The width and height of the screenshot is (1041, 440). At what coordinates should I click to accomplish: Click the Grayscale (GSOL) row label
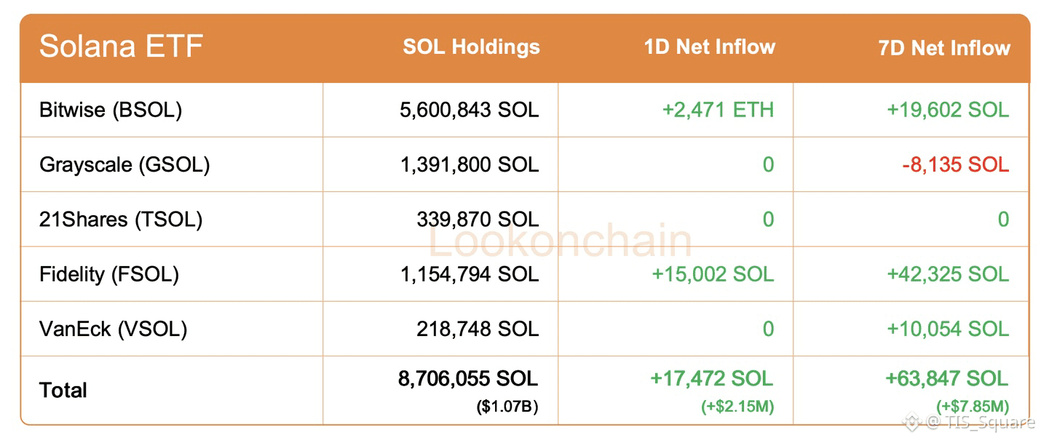pos(124,164)
